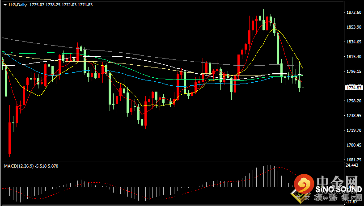Click the close value 1774.83 in chart header
The width and height of the screenshot is (364, 206).
[x=85, y=4]
